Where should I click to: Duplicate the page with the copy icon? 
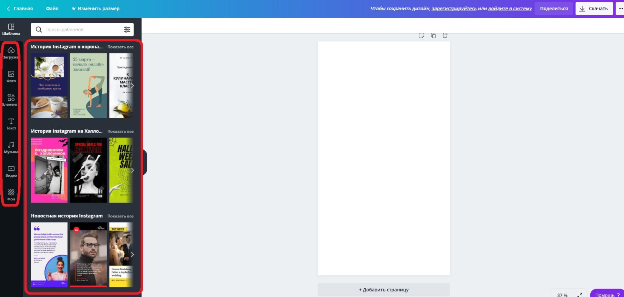click(433, 35)
